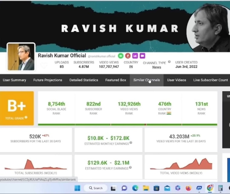
Task: Open the Featured Box tab
Action: tap(116, 80)
